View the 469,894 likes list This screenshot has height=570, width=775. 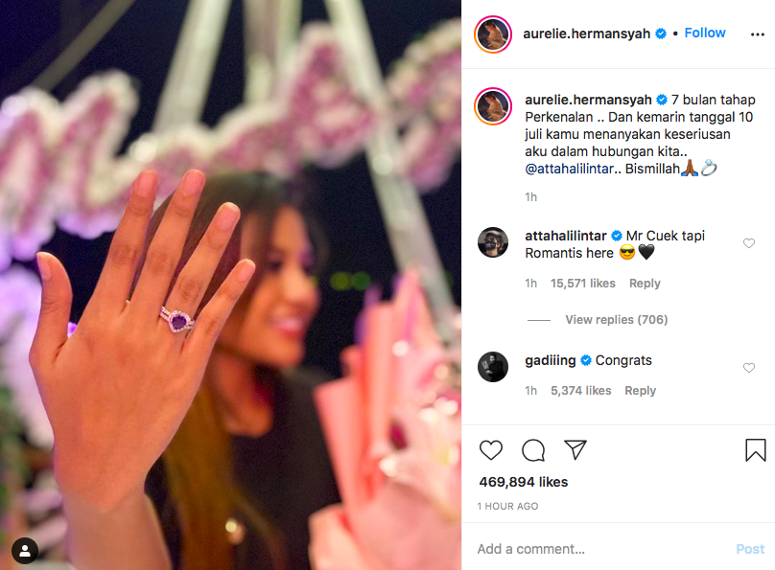coord(524,482)
